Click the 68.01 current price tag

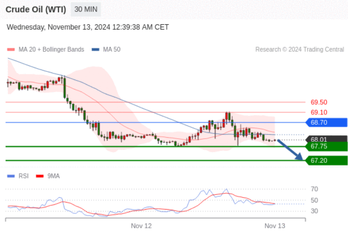(326, 140)
